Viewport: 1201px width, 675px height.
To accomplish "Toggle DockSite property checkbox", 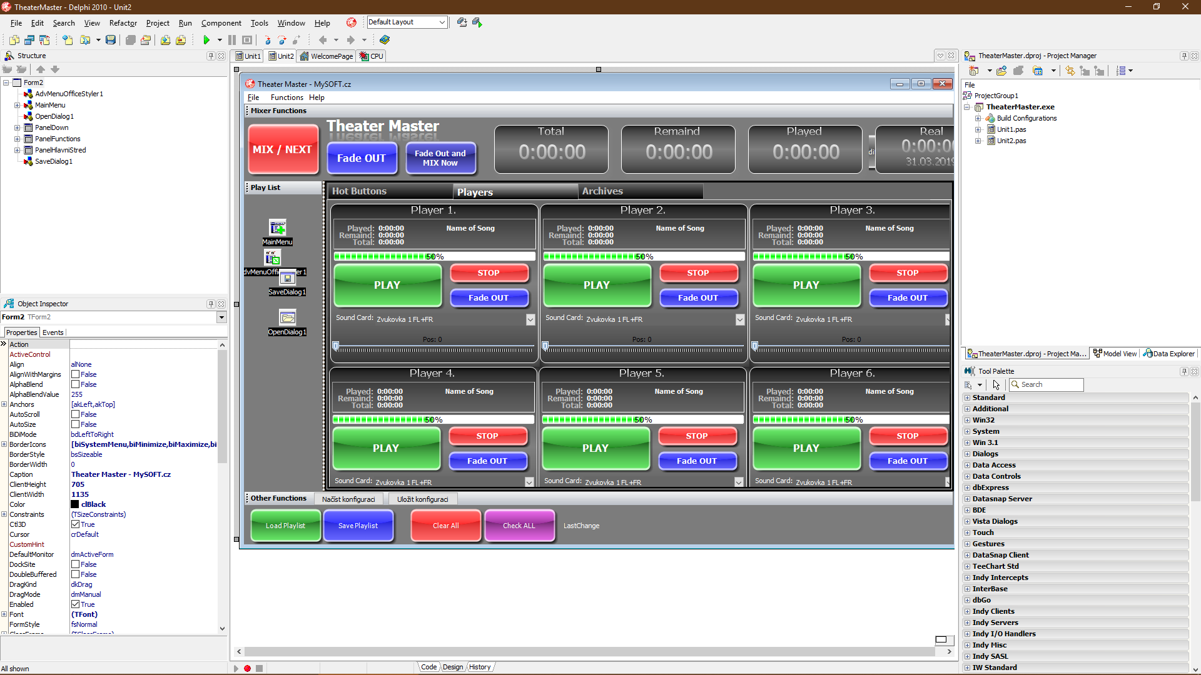I will pyautogui.click(x=75, y=564).
